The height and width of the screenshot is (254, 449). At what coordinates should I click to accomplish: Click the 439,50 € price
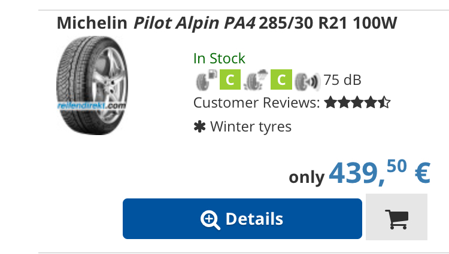click(380, 174)
